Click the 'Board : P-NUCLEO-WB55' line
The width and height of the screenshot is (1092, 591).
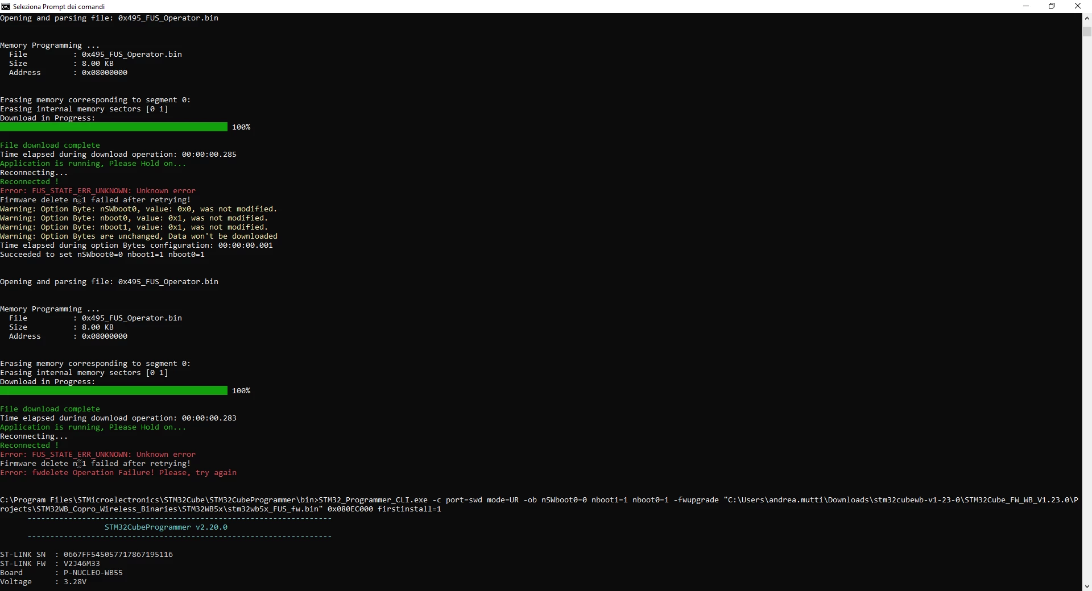pyautogui.click(x=61, y=573)
